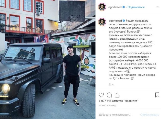Click the verified badge in the caption

(x=124, y=21)
